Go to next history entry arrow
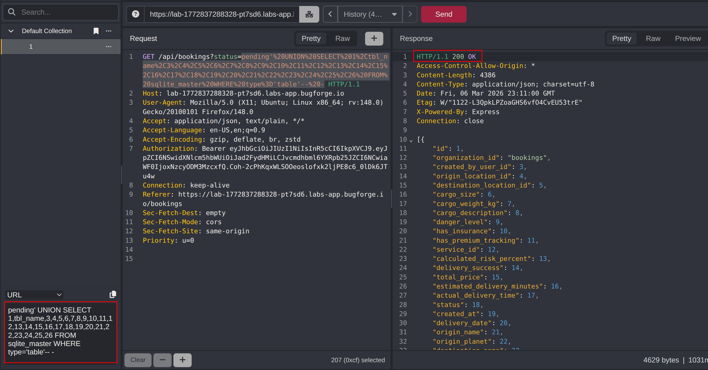The image size is (708, 370). point(410,14)
